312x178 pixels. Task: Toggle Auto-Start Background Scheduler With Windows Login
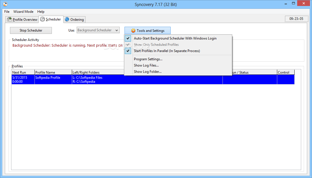[178, 38]
